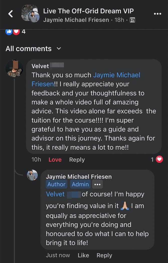Image resolution: width=168 pixels, height=263 pixels.
Task: Like Jaymie's reply comment
Action: click(83, 255)
